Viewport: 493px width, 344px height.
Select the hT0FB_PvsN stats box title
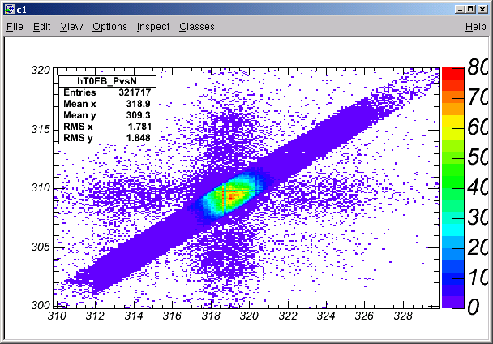click(x=107, y=81)
